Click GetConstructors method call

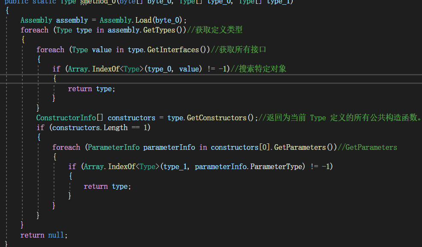(217, 118)
